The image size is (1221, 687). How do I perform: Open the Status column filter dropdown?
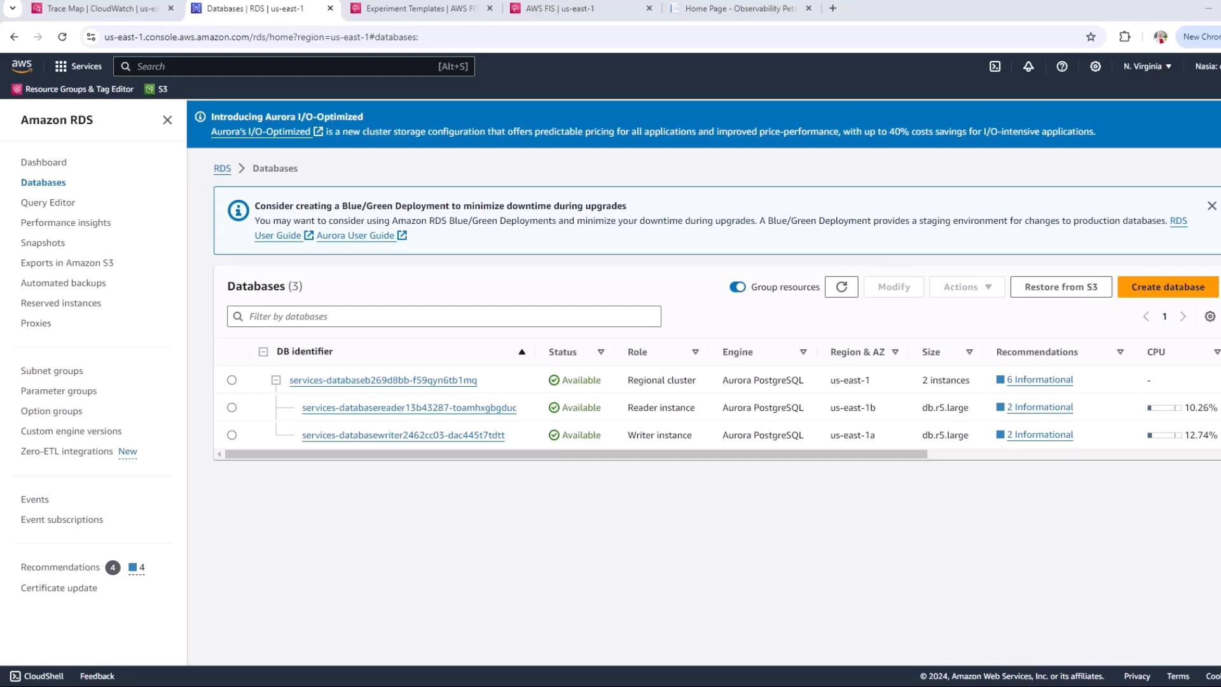[600, 352]
